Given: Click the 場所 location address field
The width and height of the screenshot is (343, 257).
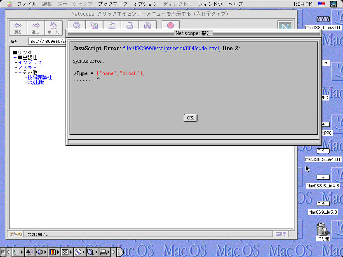Looking at the screenshot, I should click(x=47, y=41).
